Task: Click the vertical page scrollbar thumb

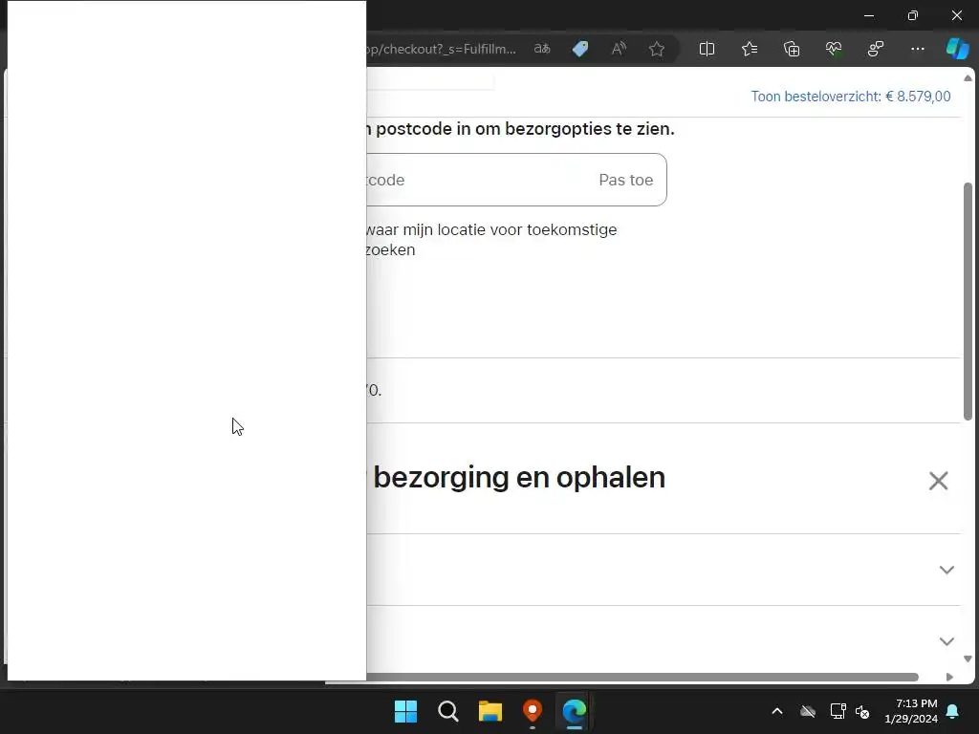Action: [968, 301]
